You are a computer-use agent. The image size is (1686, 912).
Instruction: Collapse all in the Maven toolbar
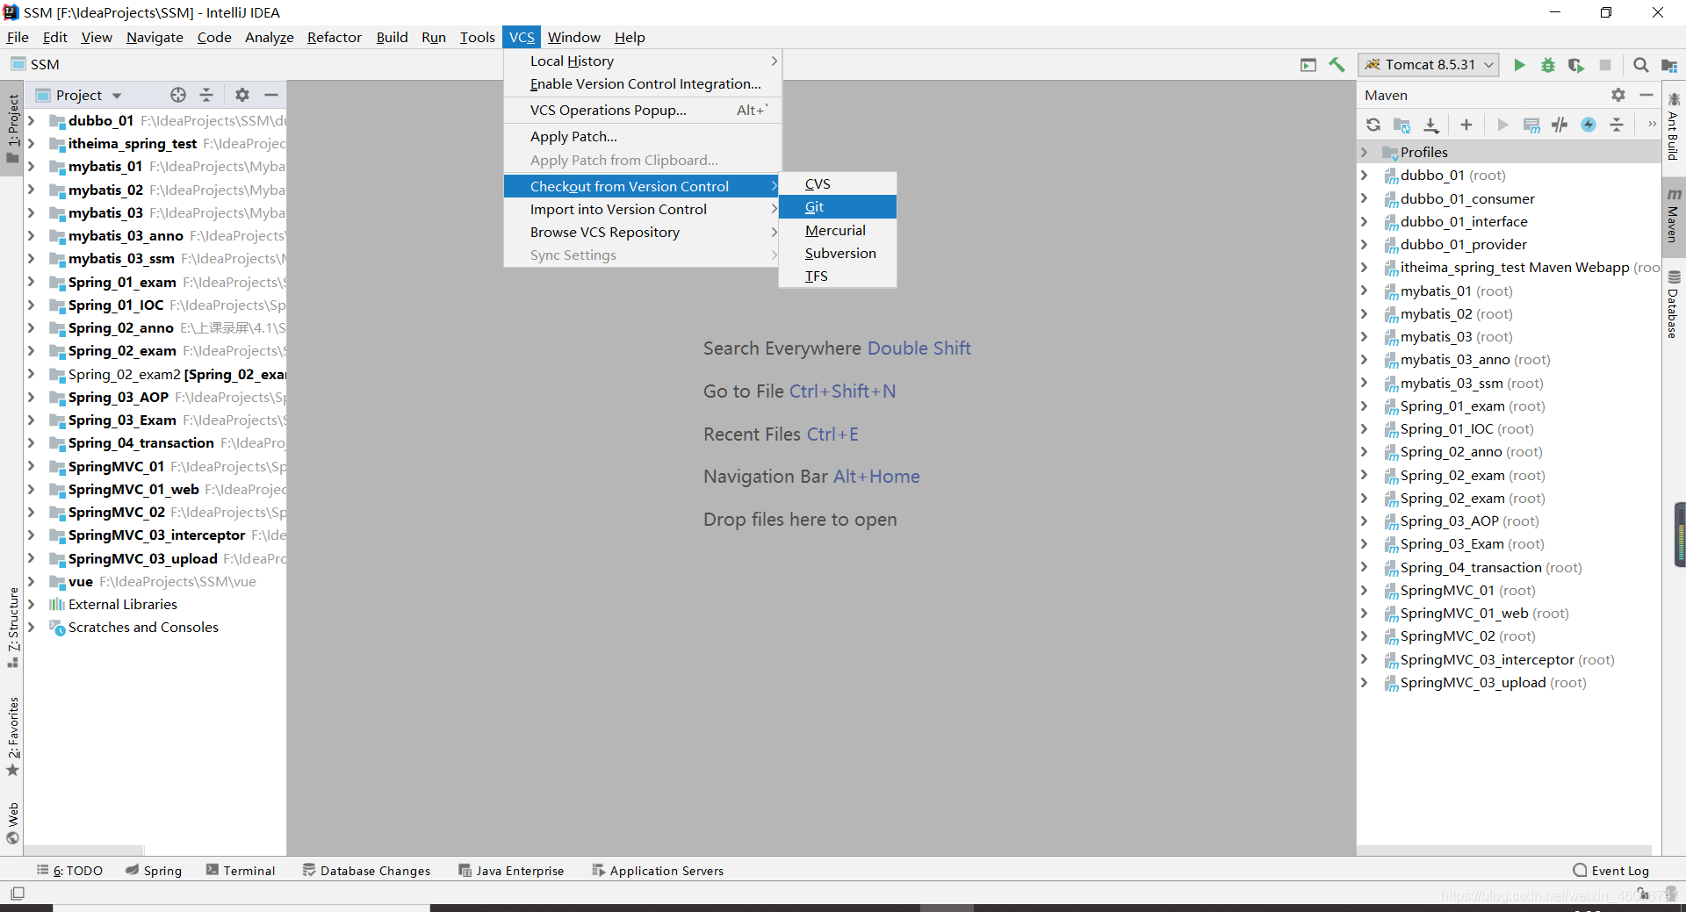[1617, 125]
